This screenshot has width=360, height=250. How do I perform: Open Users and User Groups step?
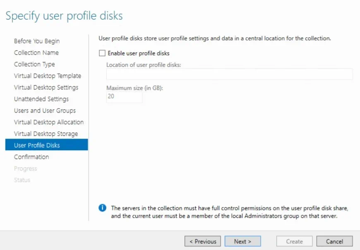click(44, 111)
